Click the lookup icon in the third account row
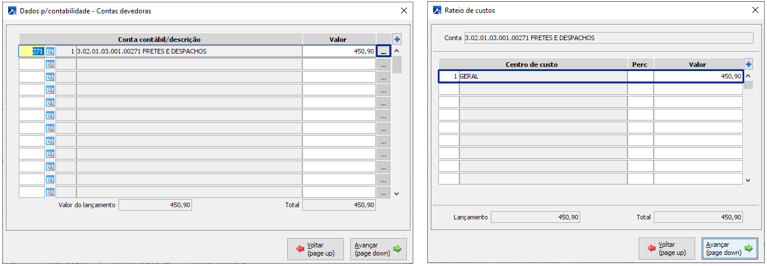This screenshot has height=266, width=767. (50, 77)
